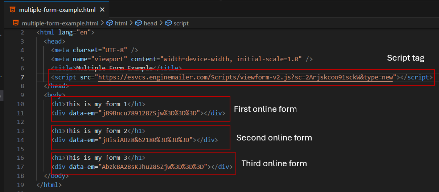439x192 pixels.
Task: Click the cube icon beside breadcrumb head
Action: (139, 23)
